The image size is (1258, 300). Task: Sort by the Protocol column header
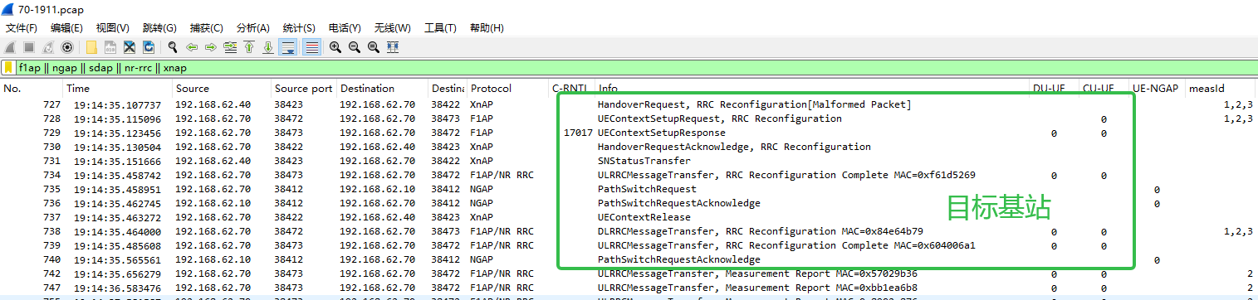point(508,89)
